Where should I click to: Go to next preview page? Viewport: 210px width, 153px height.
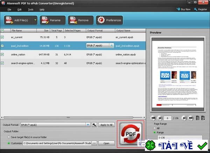pos(184,118)
